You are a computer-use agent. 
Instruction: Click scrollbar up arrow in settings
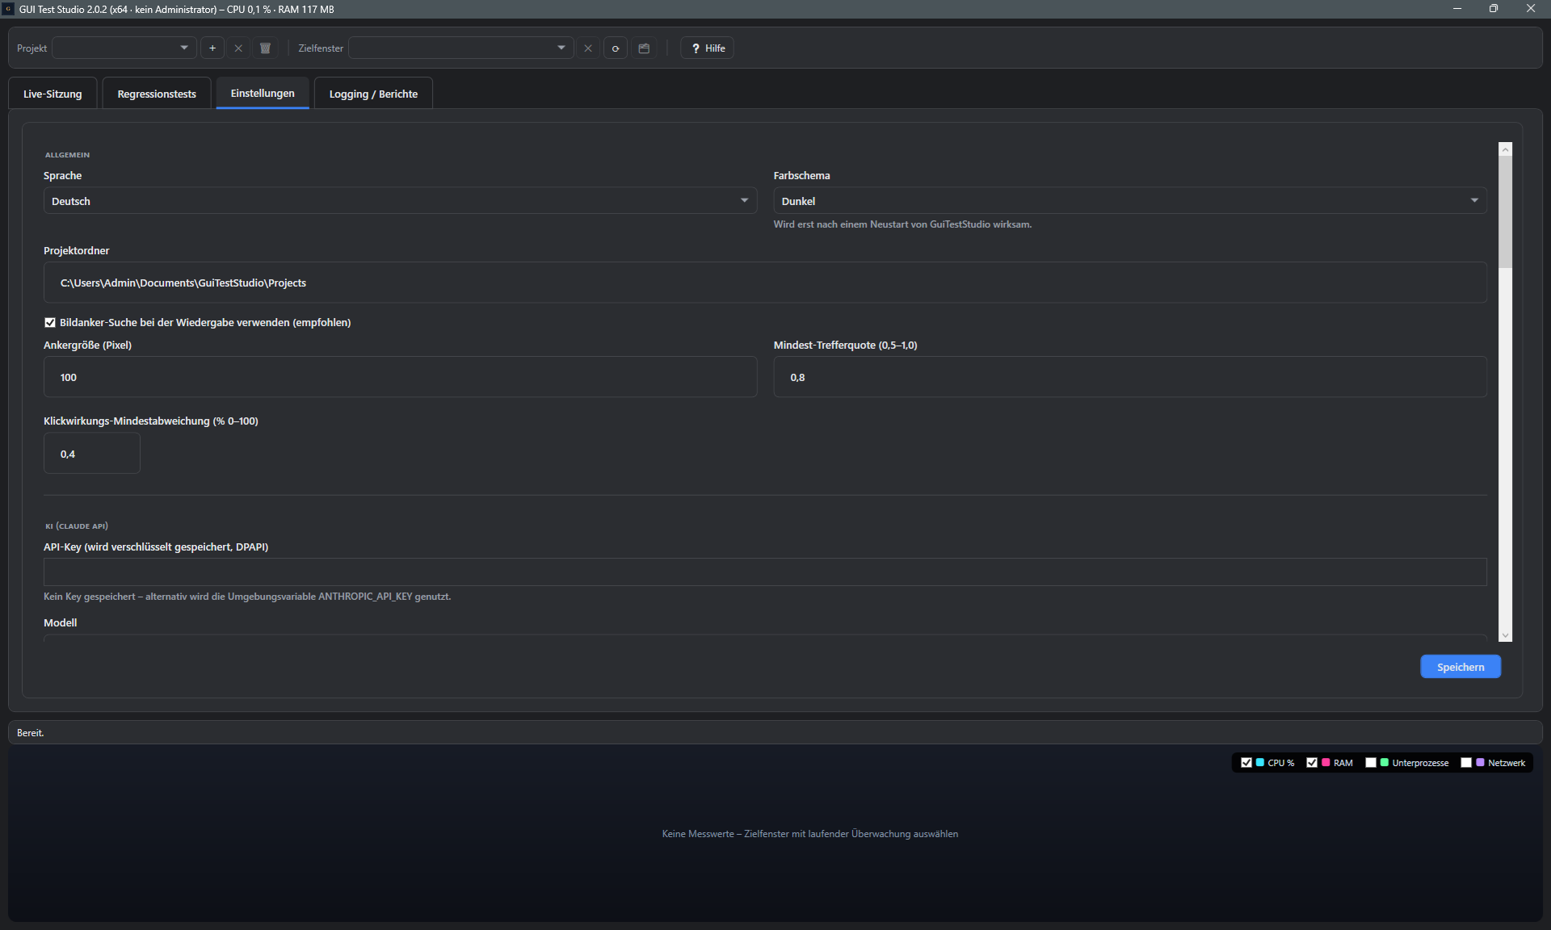[x=1505, y=149]
